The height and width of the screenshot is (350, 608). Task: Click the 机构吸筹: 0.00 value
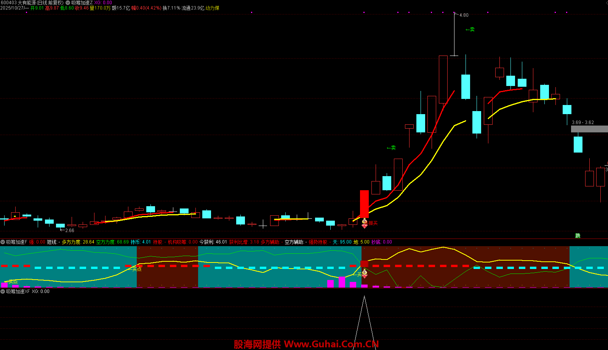(x=183, y=242)
